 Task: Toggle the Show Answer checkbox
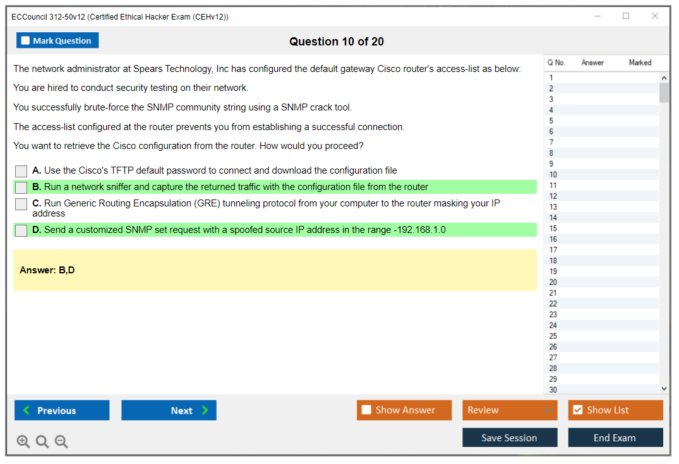367,410
